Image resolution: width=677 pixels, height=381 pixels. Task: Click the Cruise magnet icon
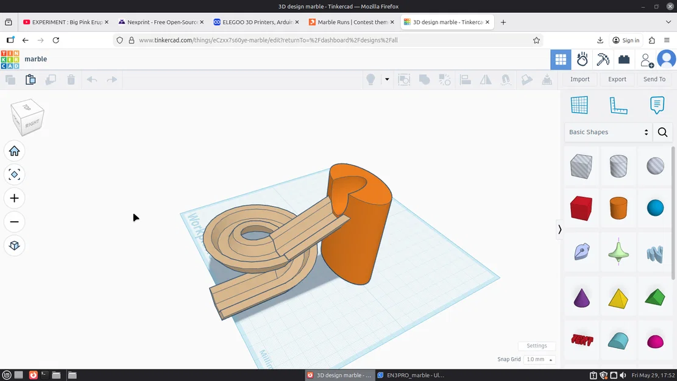click(x=506, y=79)
